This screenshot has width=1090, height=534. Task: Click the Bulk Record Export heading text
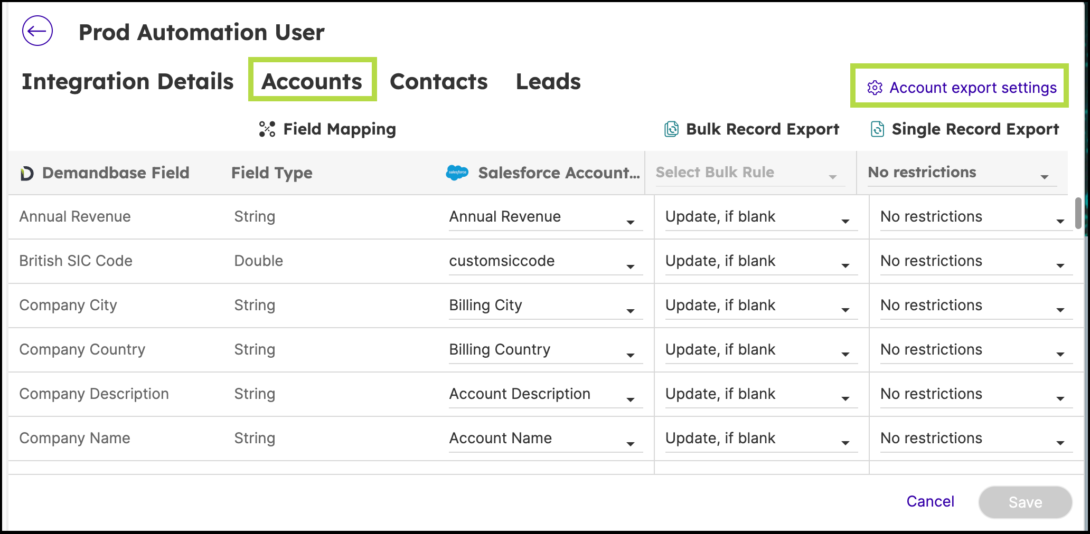click(x=762, y=129)
